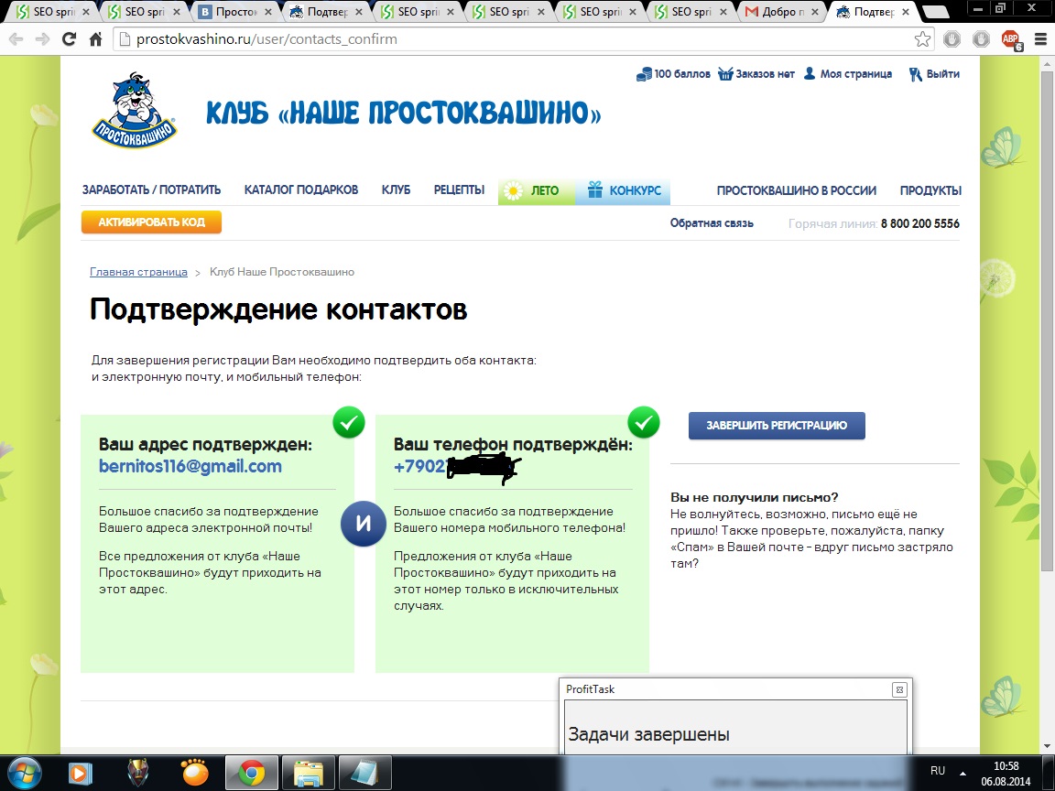Click green checkmark on email block
The width and height of the screenshot is (1055, 791).
click(349, 422)
